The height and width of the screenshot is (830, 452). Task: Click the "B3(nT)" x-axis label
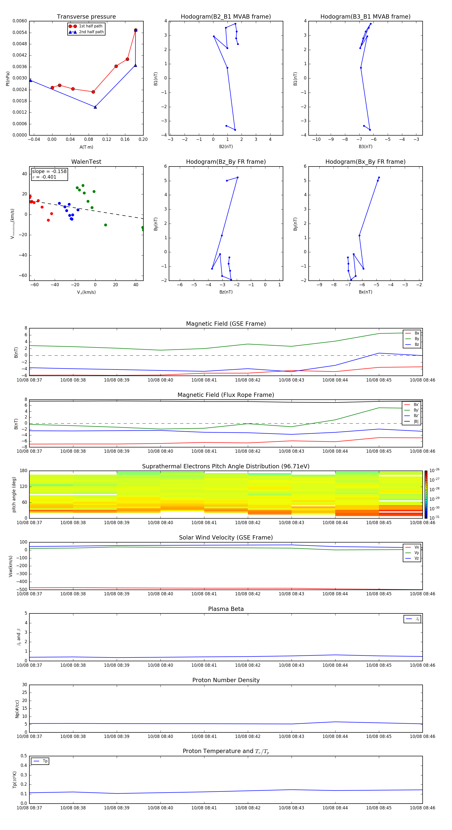(365, 147)
